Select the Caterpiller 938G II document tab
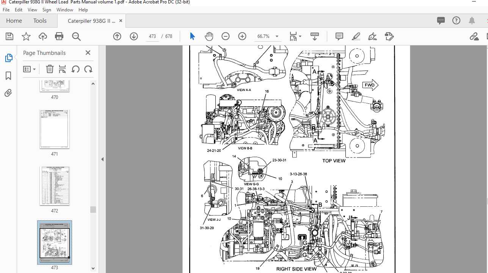The image size is (488, 273). [x=91, y=21]
